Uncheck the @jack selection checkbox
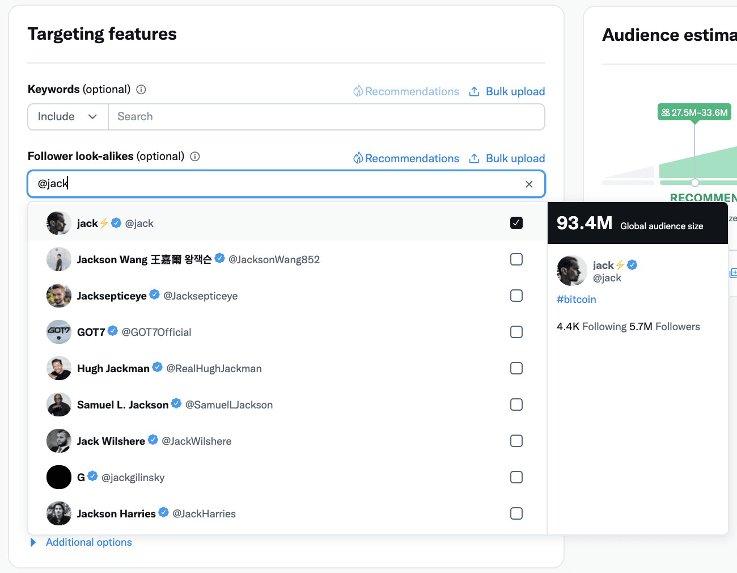The image size is (737, 573). coord(516,223)
